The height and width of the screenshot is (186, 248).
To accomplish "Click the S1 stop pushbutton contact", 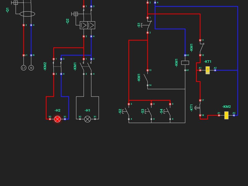I will click(148, 25).
